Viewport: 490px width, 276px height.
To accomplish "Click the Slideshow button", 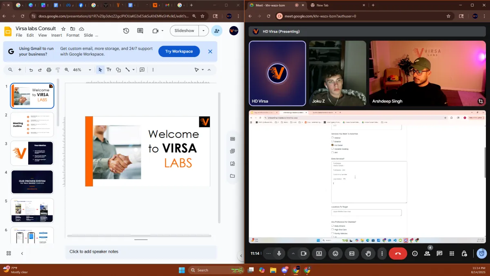I will click(184, 31).
